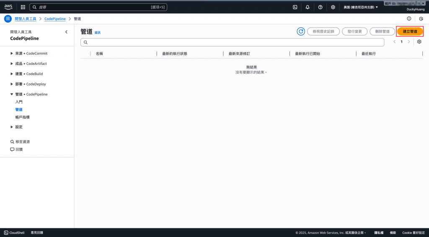Screen dimensions: 429x237
Task: Open table preferences gear icon
Action: point(419,42)
